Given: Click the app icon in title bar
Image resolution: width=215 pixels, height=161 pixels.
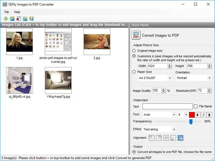Looking at the screenshot, I should click(5, 4).
